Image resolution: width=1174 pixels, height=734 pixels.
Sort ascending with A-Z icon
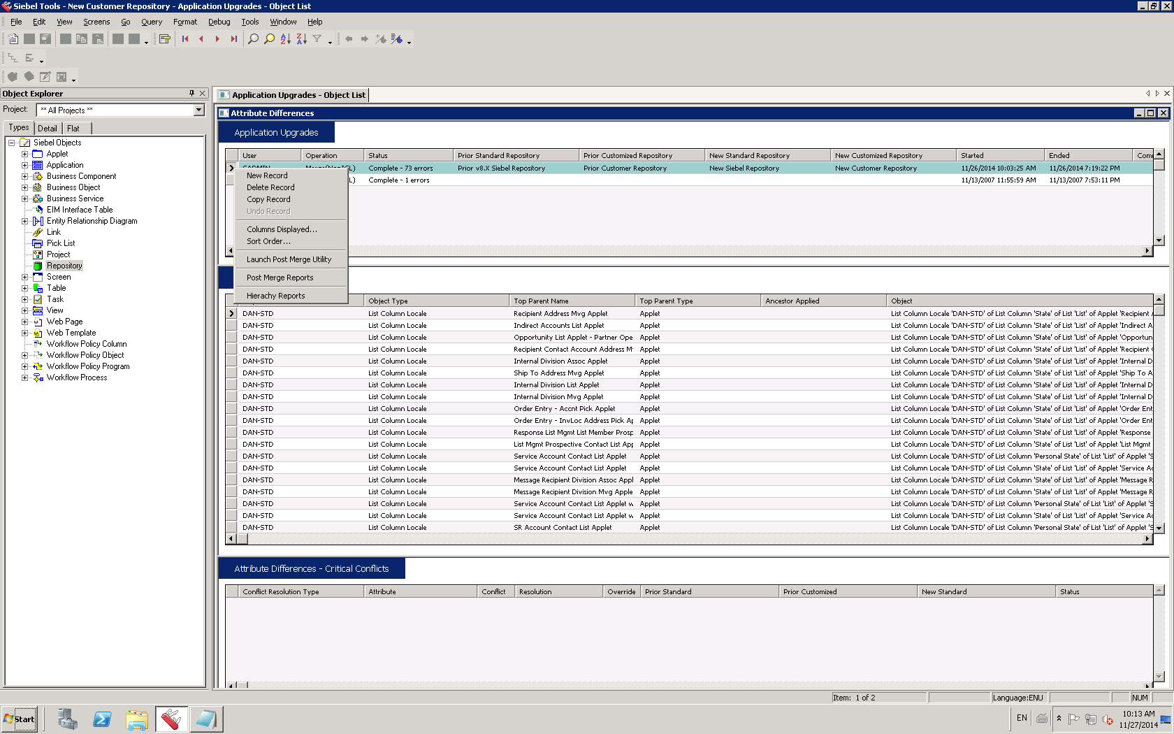pos(285,39)
